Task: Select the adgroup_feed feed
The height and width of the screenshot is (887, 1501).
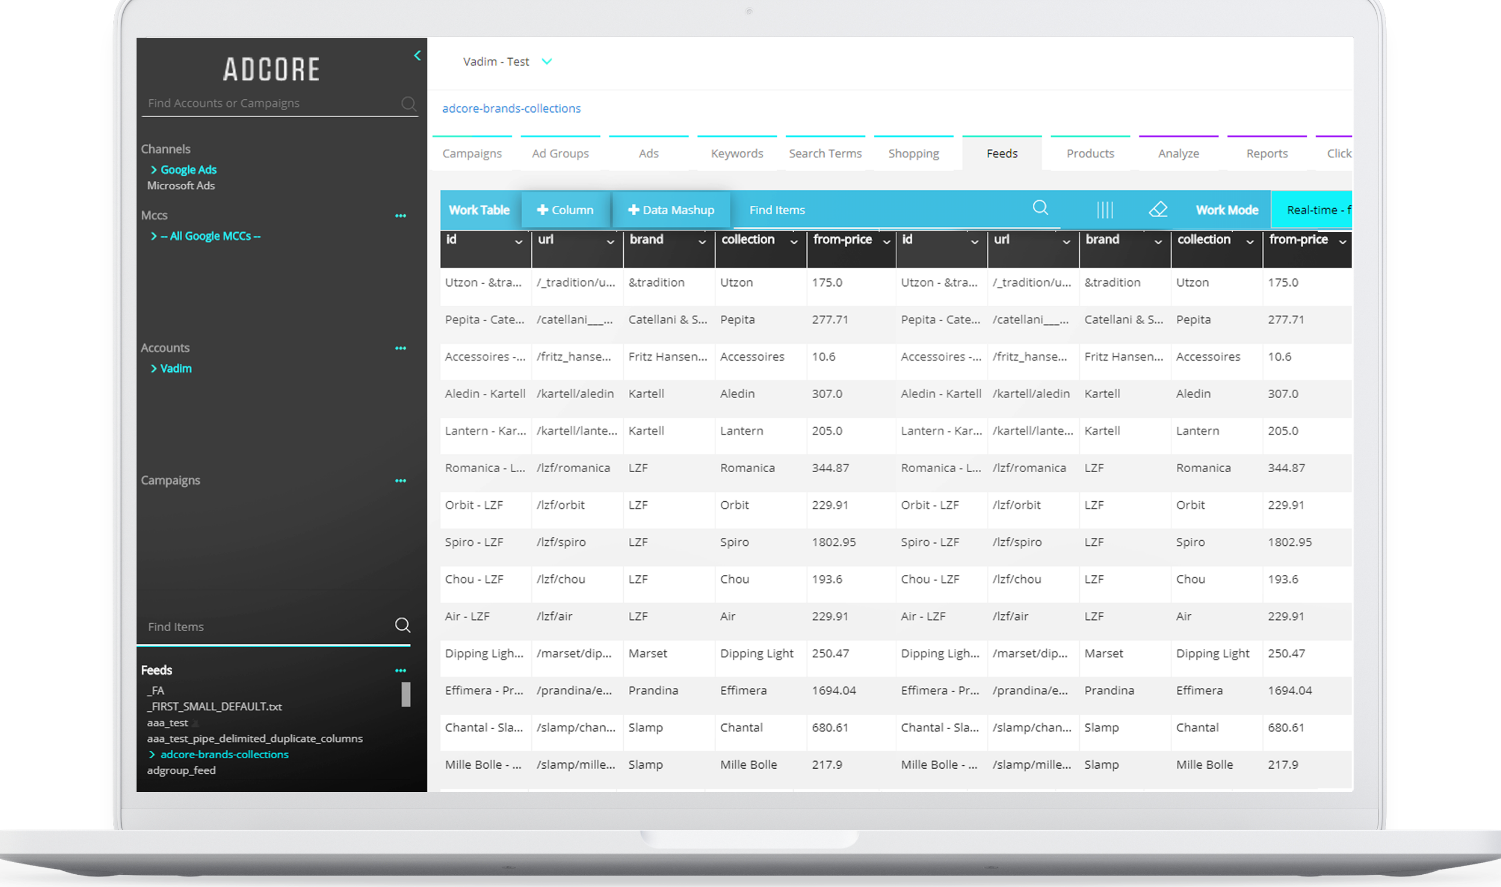Action: [x=181, y=770]
